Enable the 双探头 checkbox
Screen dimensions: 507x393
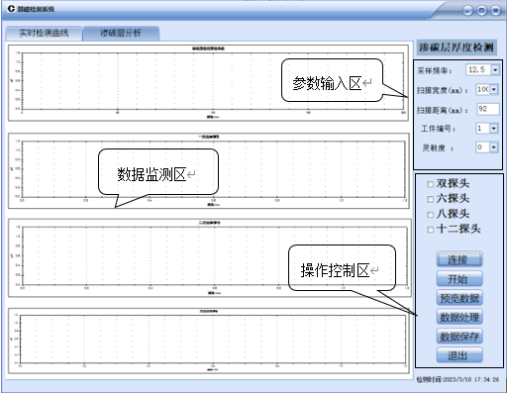click(431, 184)
